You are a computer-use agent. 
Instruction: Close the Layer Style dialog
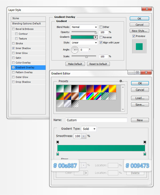pyautogui.click(x=147, y=9)
